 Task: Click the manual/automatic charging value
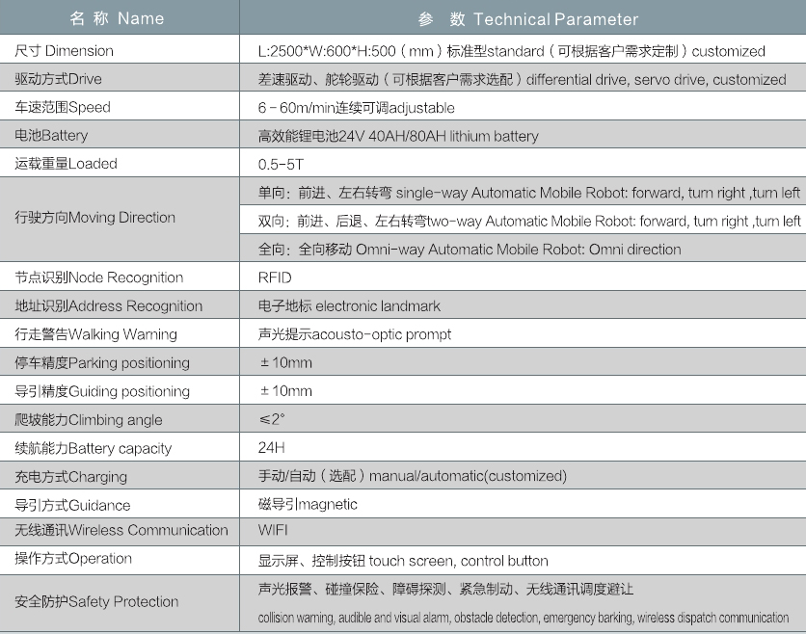pyautogui.click(x=413, y=476)
